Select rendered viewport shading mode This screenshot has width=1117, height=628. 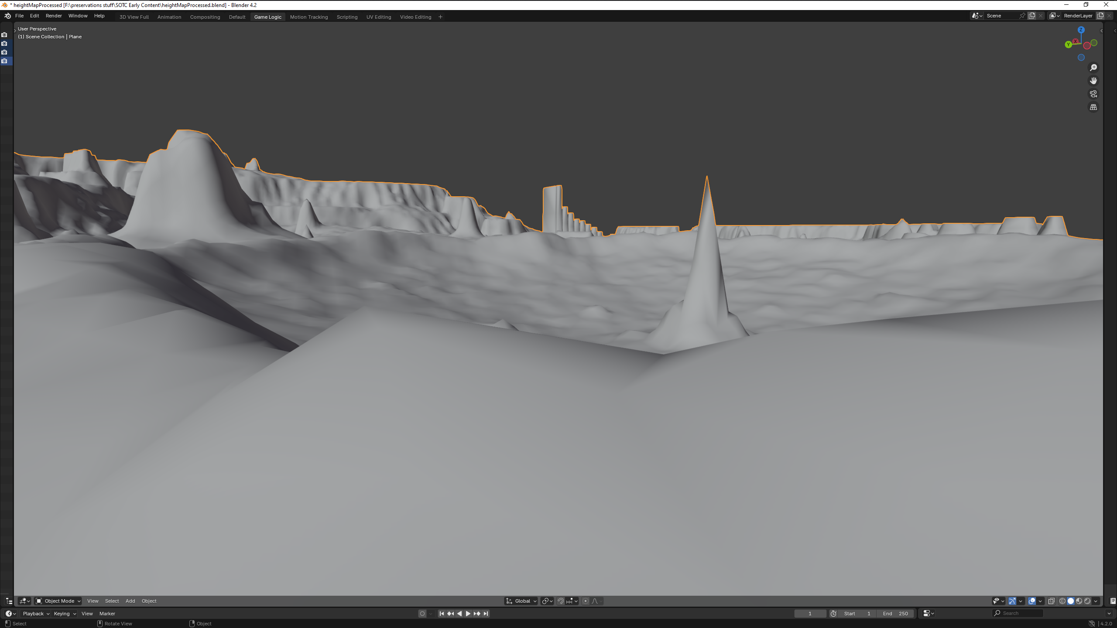coord(1087,601)
